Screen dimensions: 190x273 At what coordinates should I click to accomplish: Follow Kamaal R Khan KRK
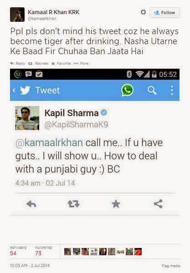(165, 13)
